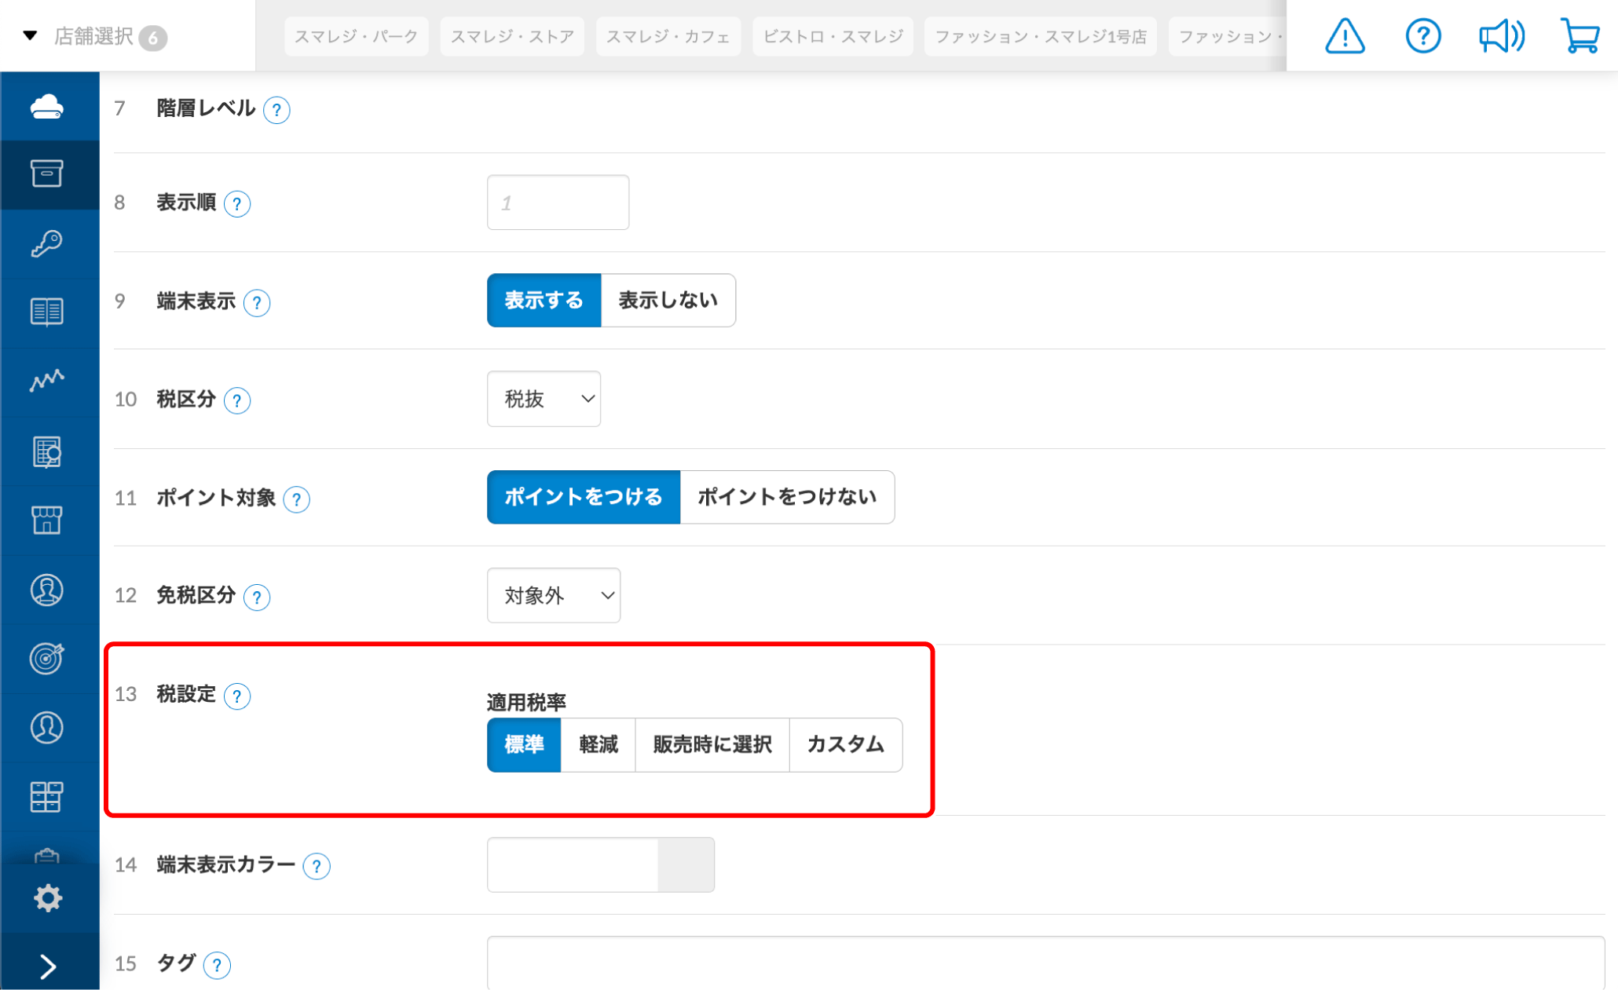Open the announcements megaphone icon
1618x990 pixels.
[x=1501, y=36]
